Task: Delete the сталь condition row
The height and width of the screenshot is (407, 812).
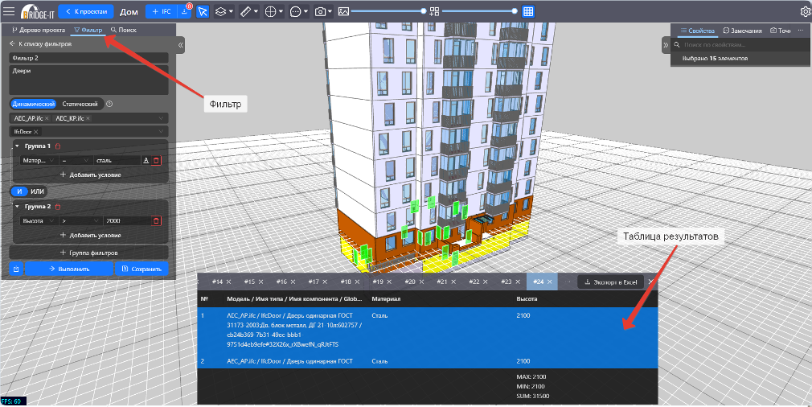Action: click(x=157, y=161)
